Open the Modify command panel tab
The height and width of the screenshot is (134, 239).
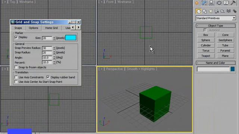click(204, 3)
